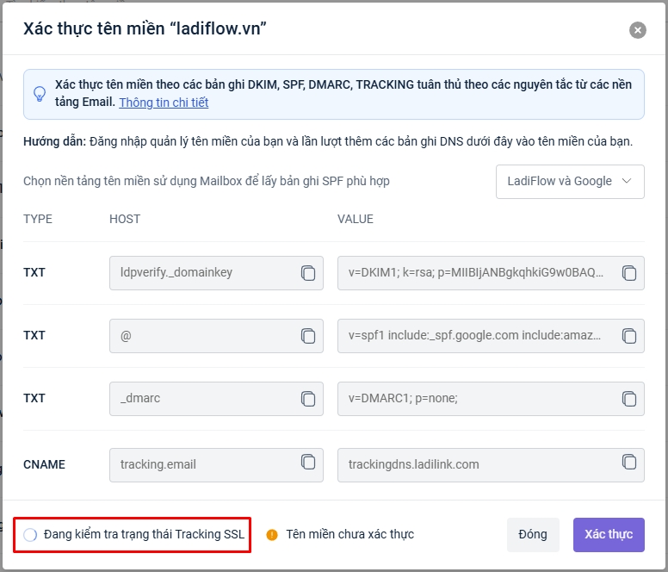The width and height of the screenshot is (668, 572).
Task: Copy the trackingdns.ladilink.com value
Action: click(629, 464)
